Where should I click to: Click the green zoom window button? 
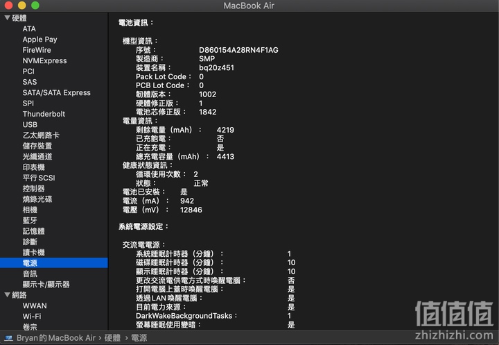click(x=35, y=6)
